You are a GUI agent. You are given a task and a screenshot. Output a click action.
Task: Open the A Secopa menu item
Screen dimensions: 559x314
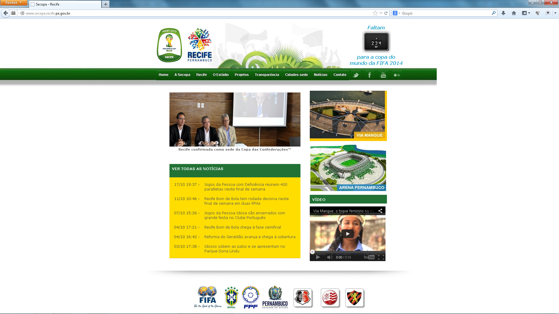point(182,75)
